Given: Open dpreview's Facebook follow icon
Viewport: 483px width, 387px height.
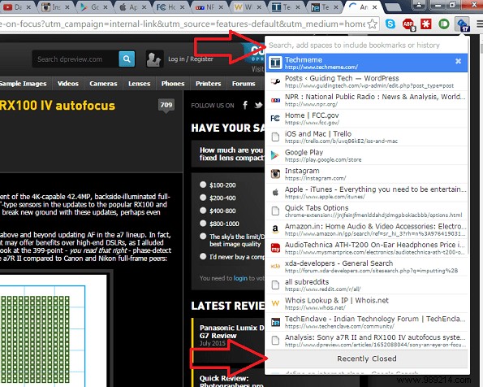Looking at the screenshot, I should [x=245, y=105].
